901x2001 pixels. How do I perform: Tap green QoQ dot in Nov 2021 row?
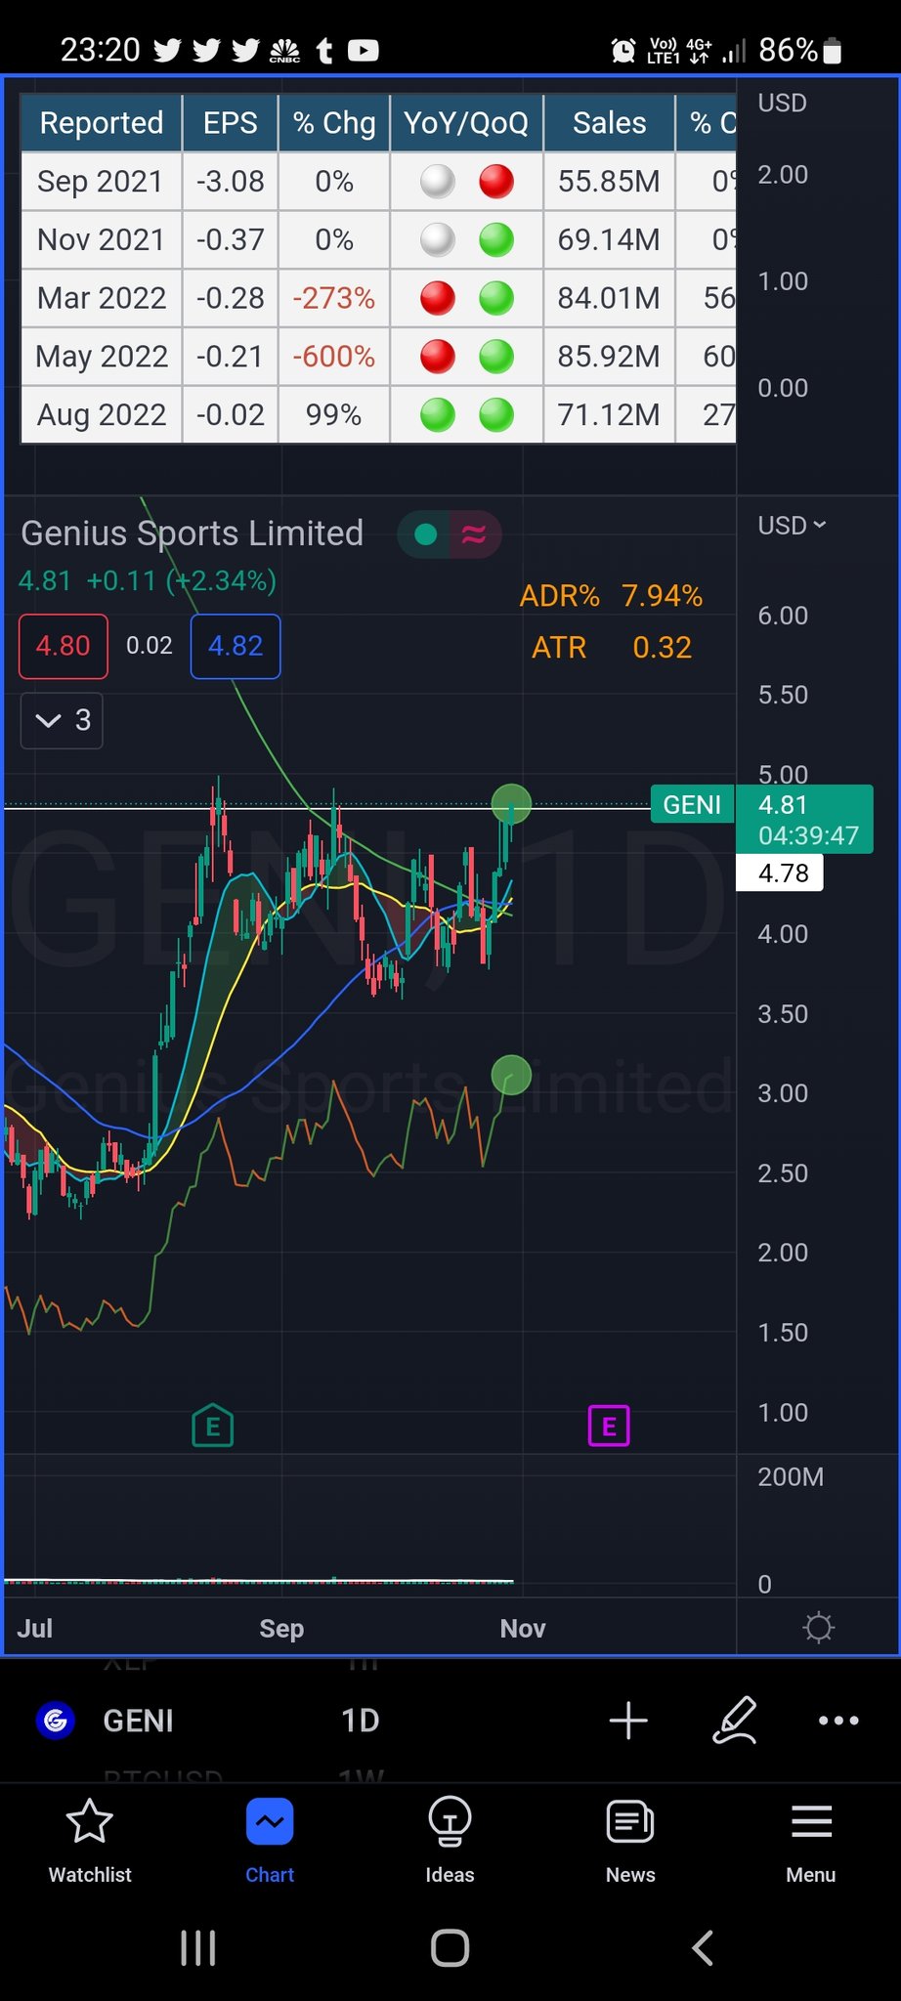click(496, 239)
